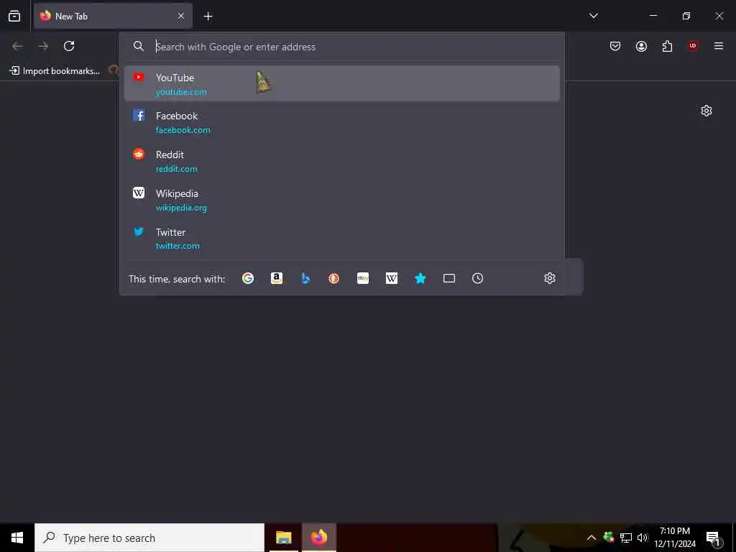Personalize new tab gear icon
736x552 pixels.
(706, 111)
